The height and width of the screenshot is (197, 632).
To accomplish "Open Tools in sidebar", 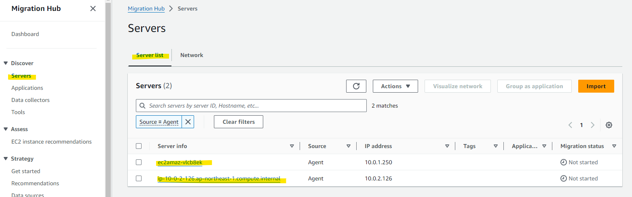I will point(18,112).
